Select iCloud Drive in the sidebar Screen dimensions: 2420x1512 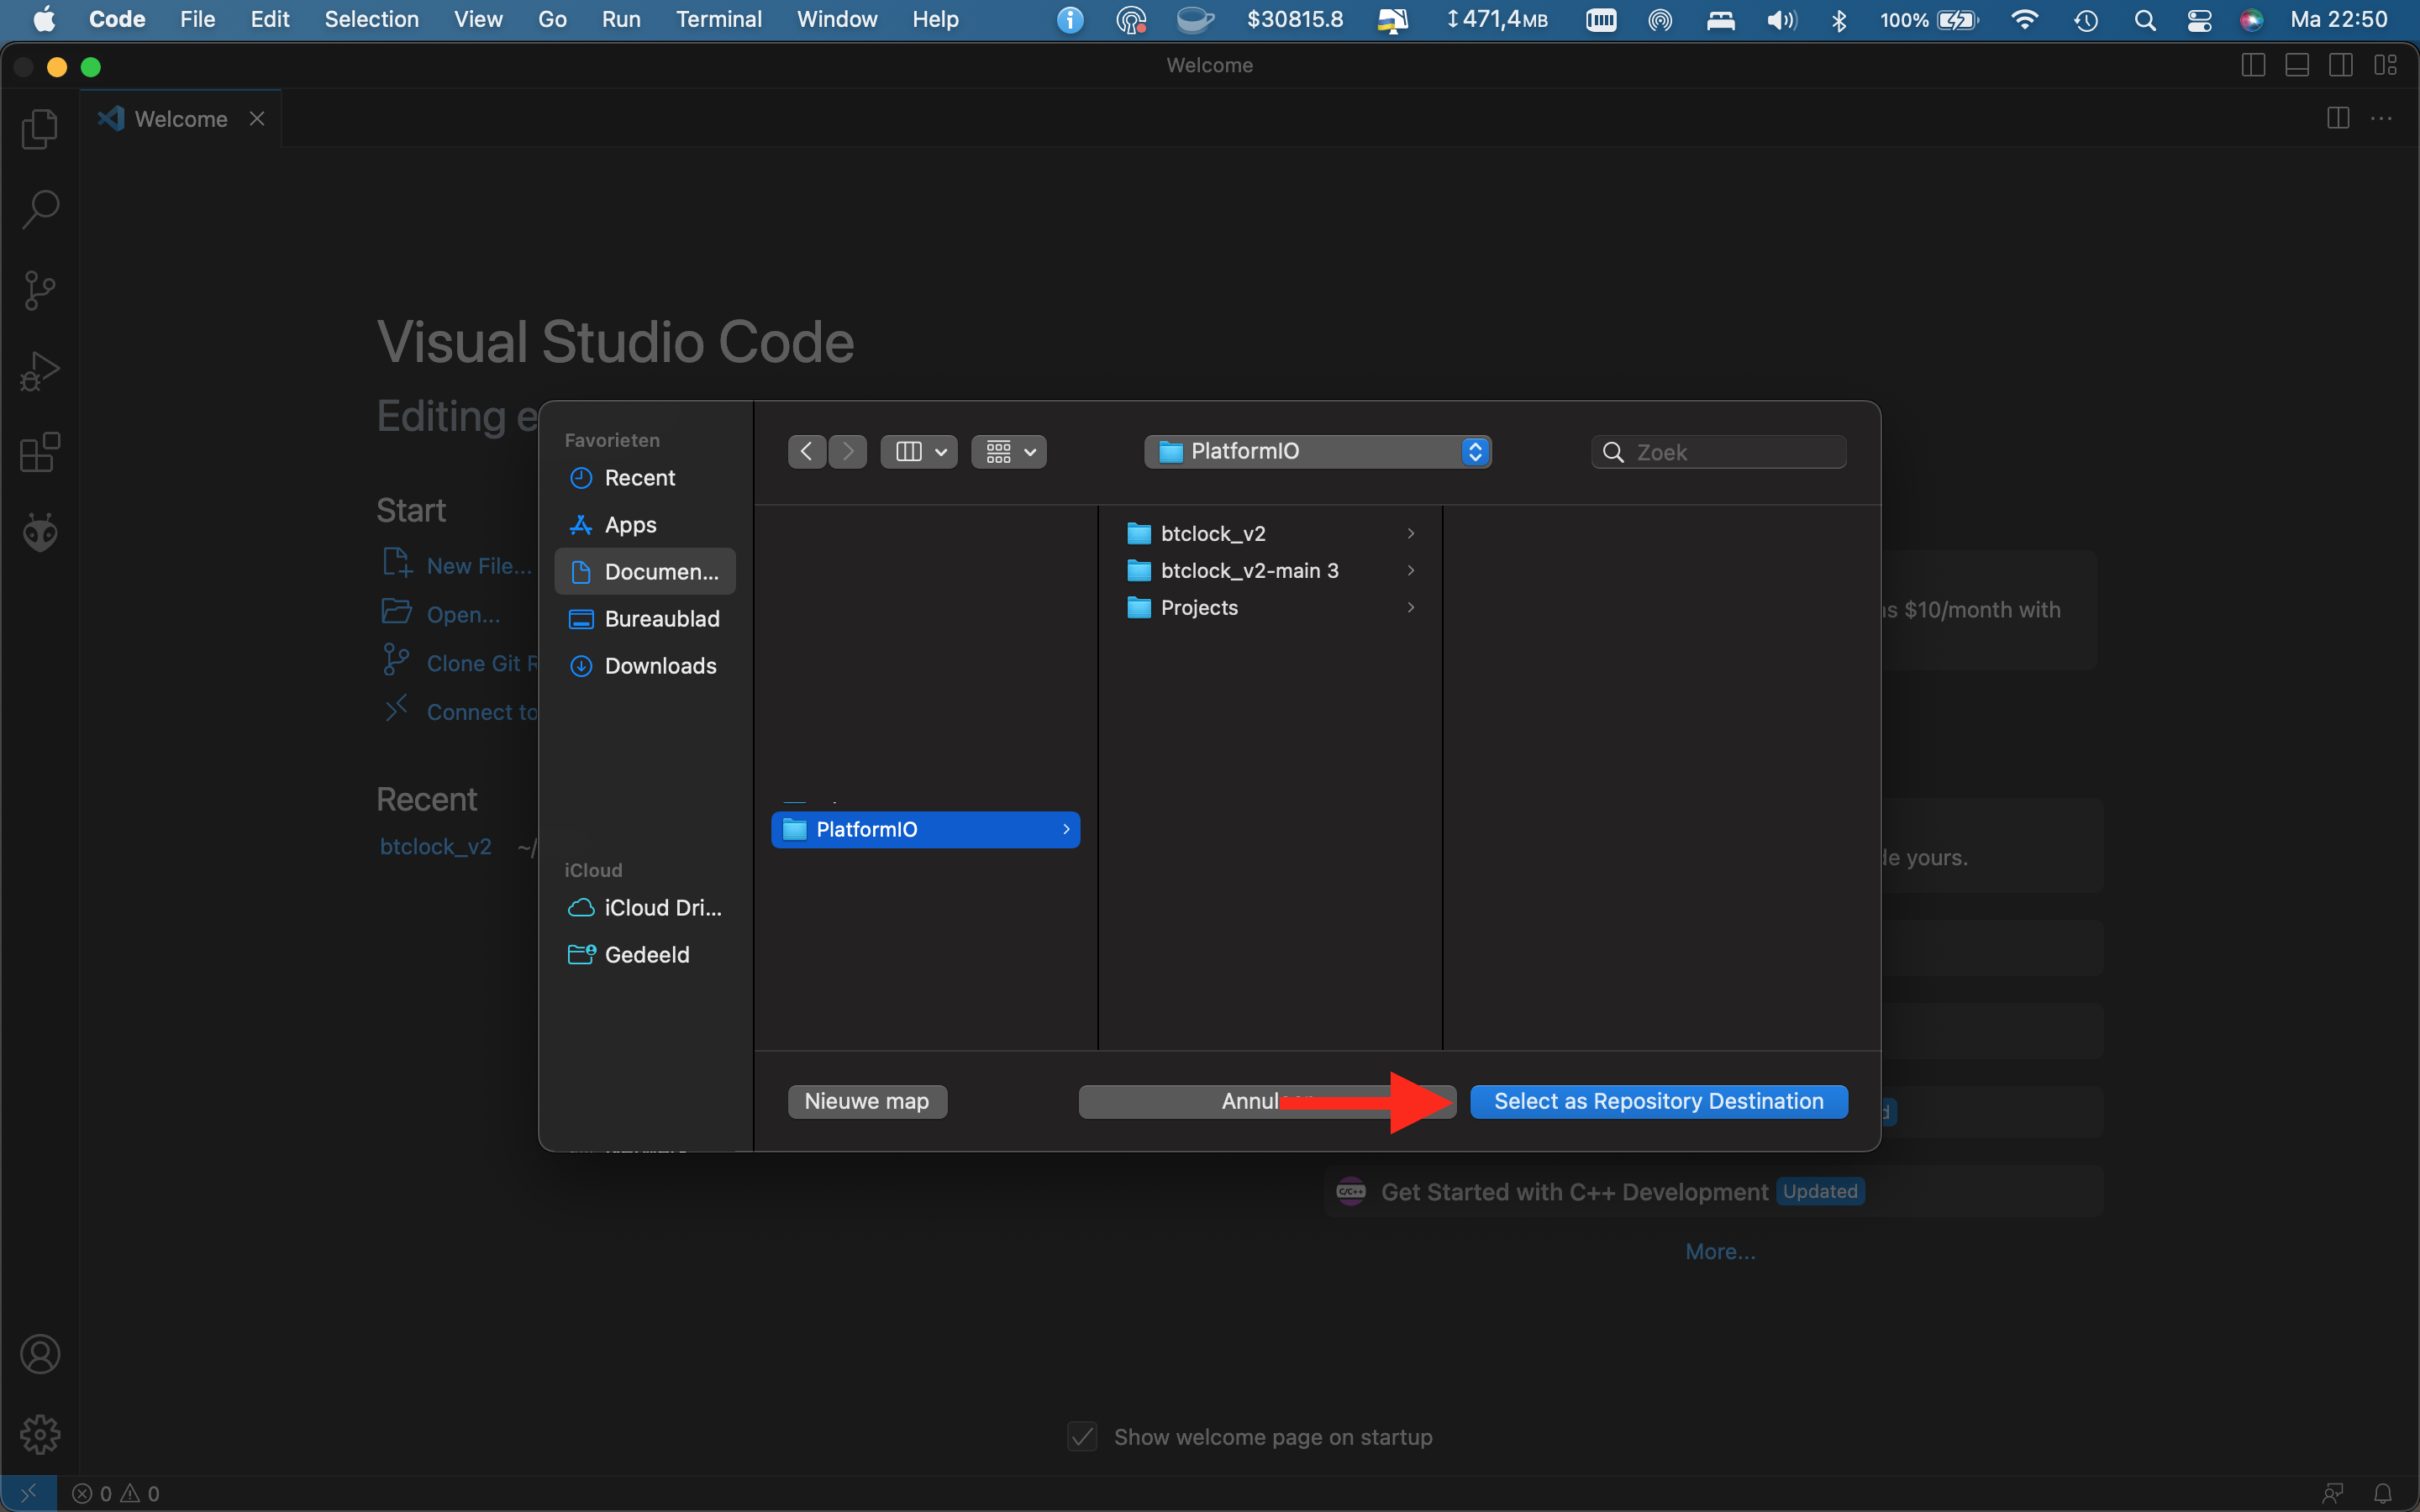[645, 908]
